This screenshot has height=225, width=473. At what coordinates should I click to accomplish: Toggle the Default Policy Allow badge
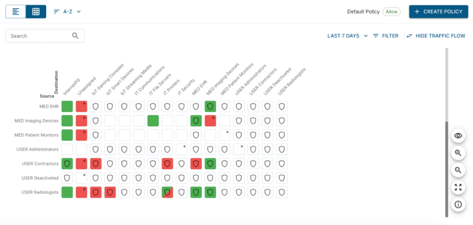(391, 12)
